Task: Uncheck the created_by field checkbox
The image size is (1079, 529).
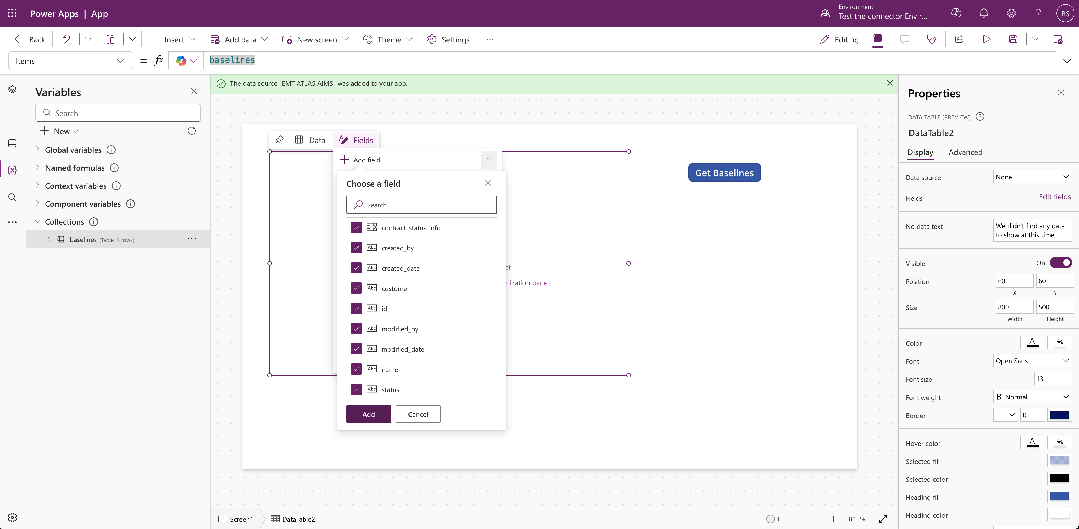Action: 356,248
